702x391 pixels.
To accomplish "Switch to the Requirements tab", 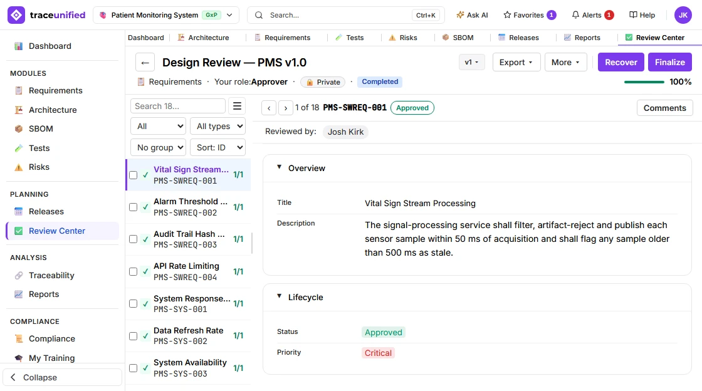I will 283,38.
